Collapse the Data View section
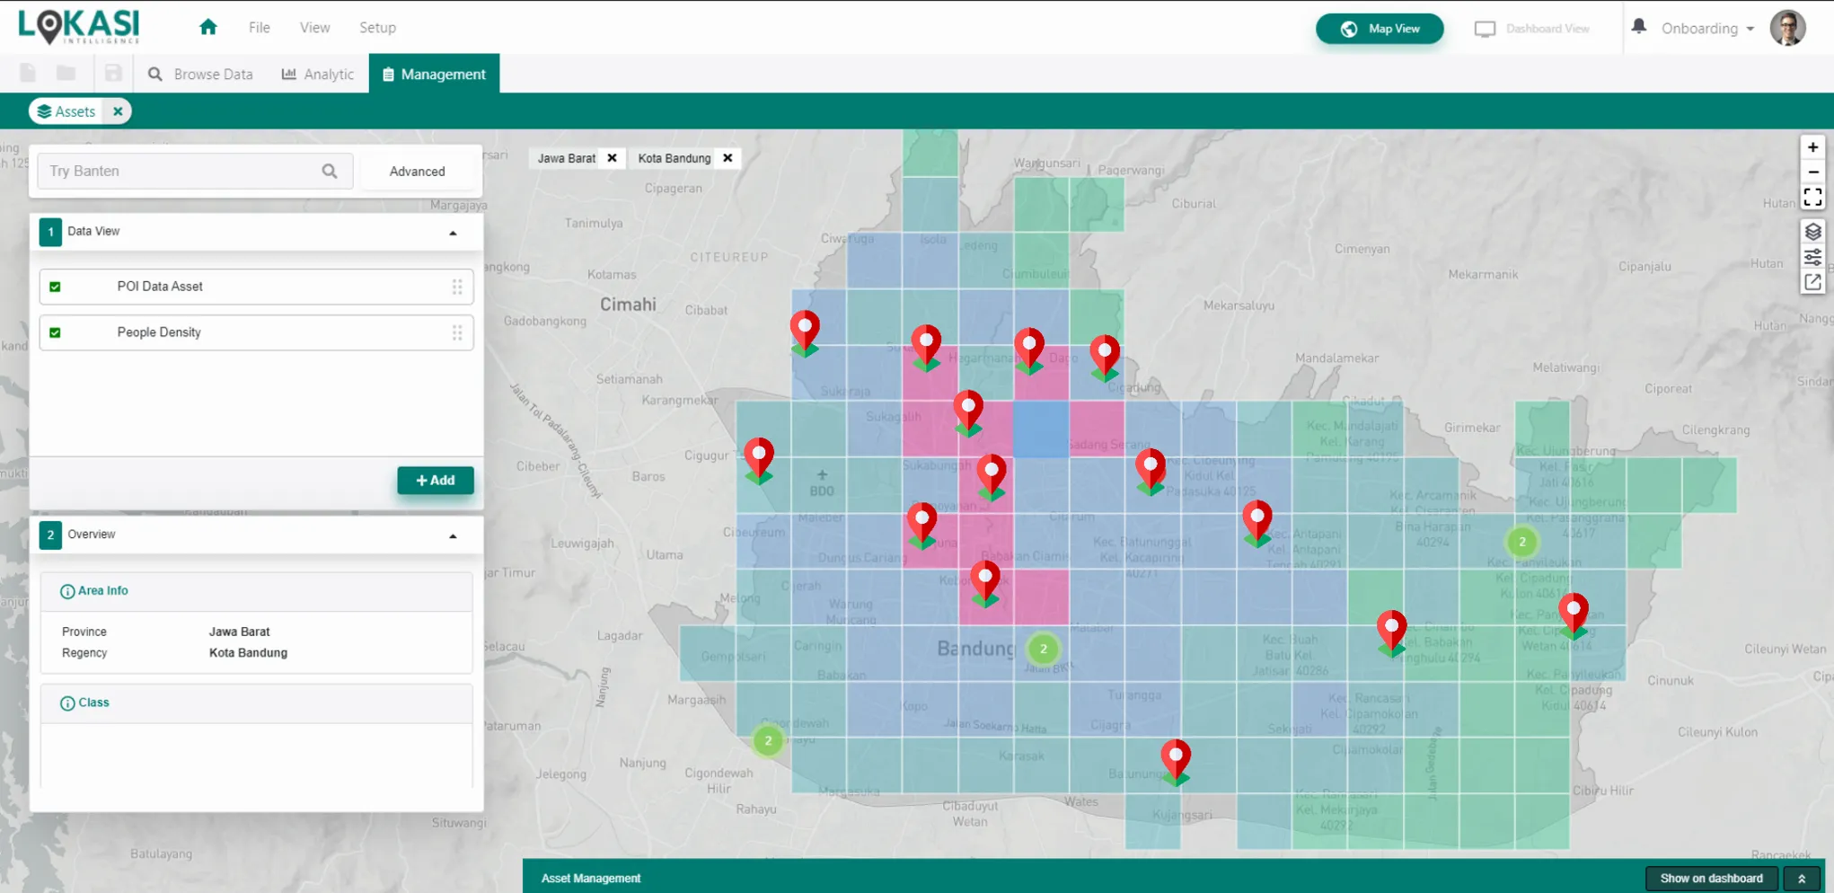 click(x=453, y=233)
